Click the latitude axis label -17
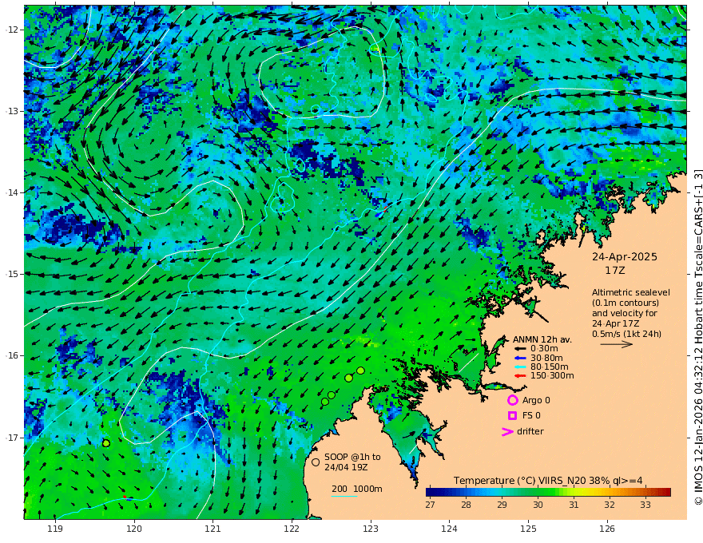The width and height of the screenshot is (703, 543). click(x=11, y=438)
